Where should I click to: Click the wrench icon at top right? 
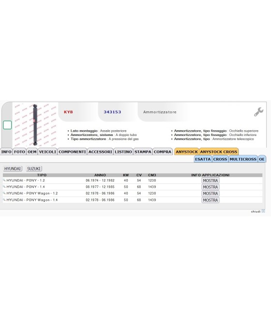click(258, 112)
